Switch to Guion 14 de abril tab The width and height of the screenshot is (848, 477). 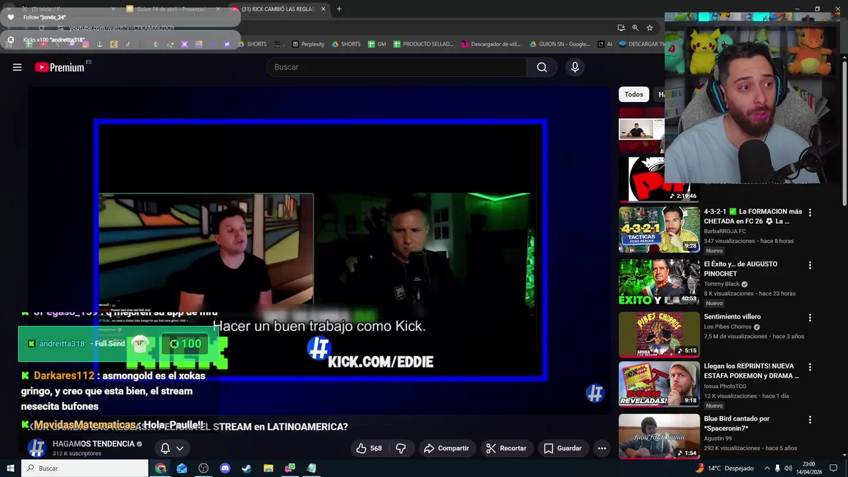click(x=172, y=9)
